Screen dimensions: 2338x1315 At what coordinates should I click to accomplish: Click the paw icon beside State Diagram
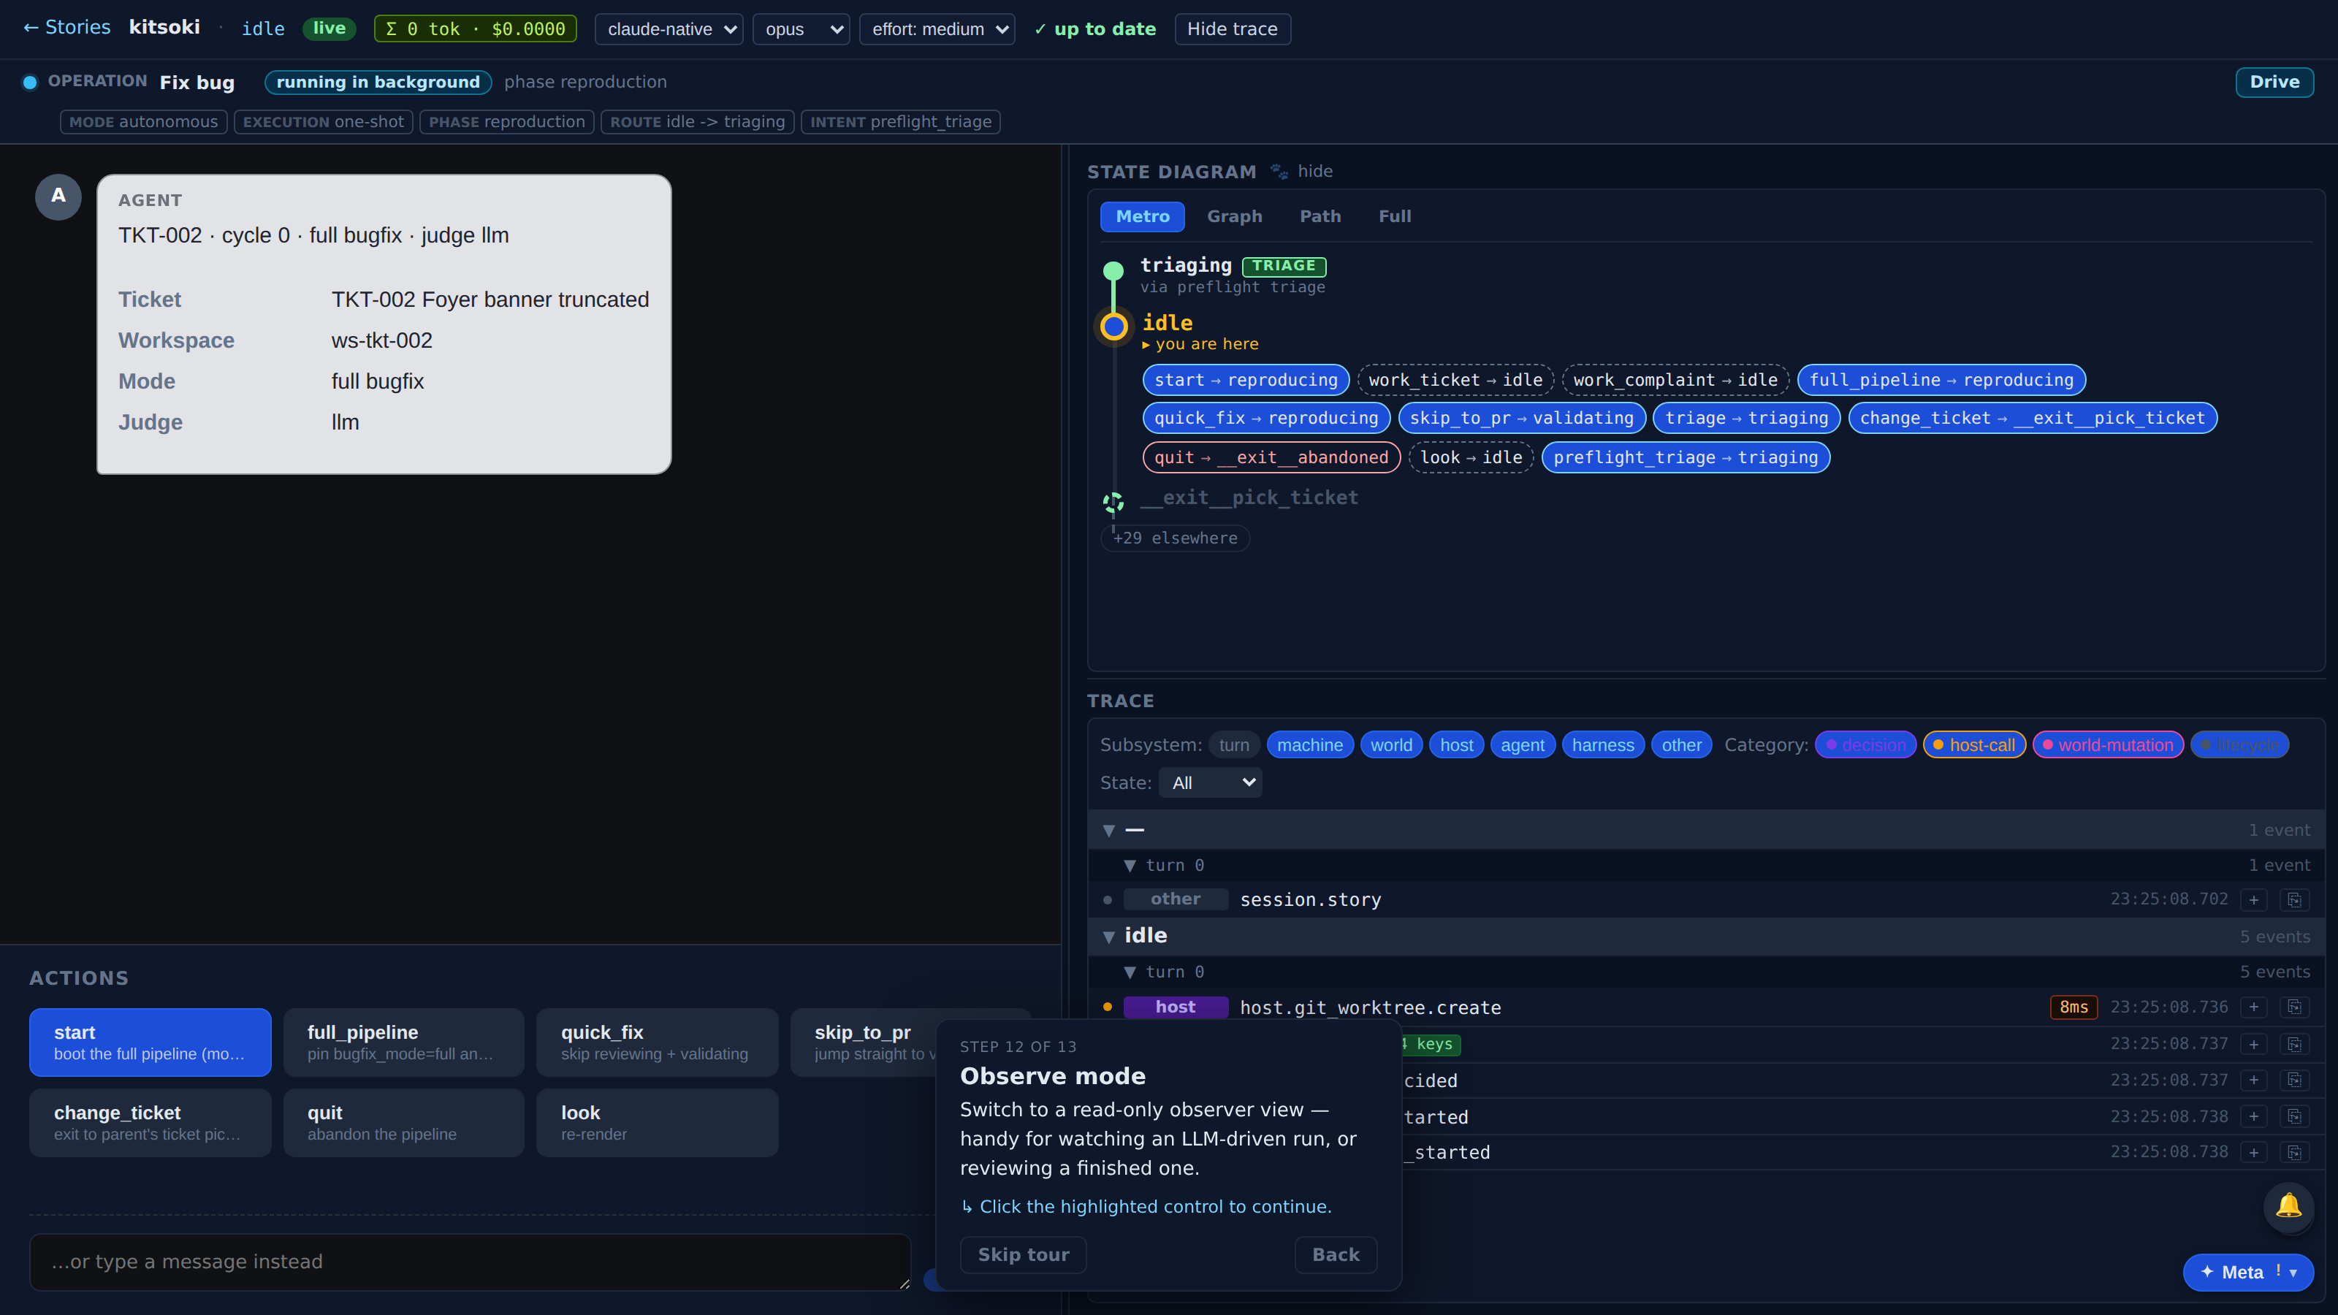click(1279, 171)
